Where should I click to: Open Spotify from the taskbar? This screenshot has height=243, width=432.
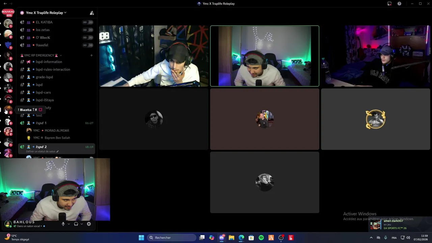261,238
